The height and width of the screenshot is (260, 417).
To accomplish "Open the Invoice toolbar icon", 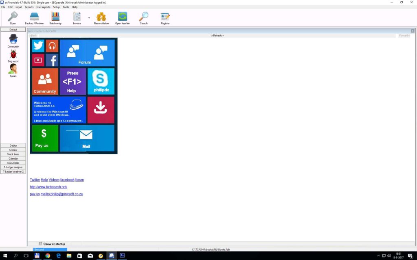I will click(77, 18).
